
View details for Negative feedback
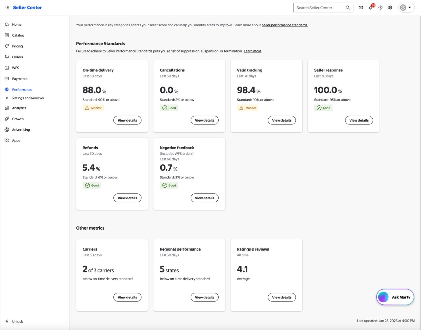click(x=204, y=198)
